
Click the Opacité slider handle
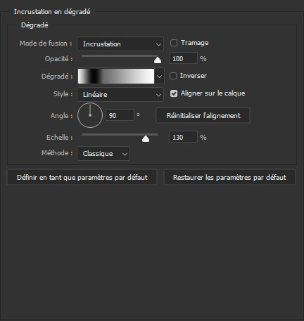pos(158,60)
